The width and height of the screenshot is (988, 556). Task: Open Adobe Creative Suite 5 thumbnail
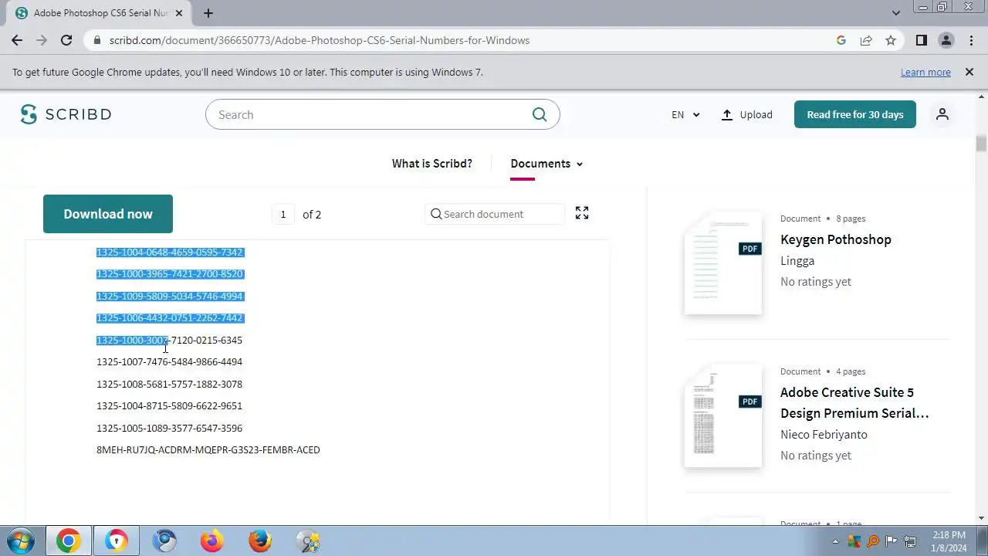pos(723,415)
